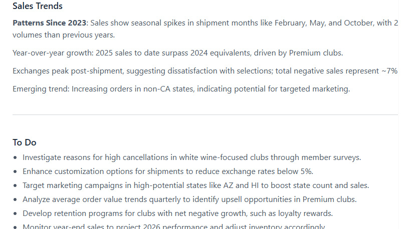Click the "~7%" negative sales figure
This screenshot has width=408, height=229.
pos(389,71)
